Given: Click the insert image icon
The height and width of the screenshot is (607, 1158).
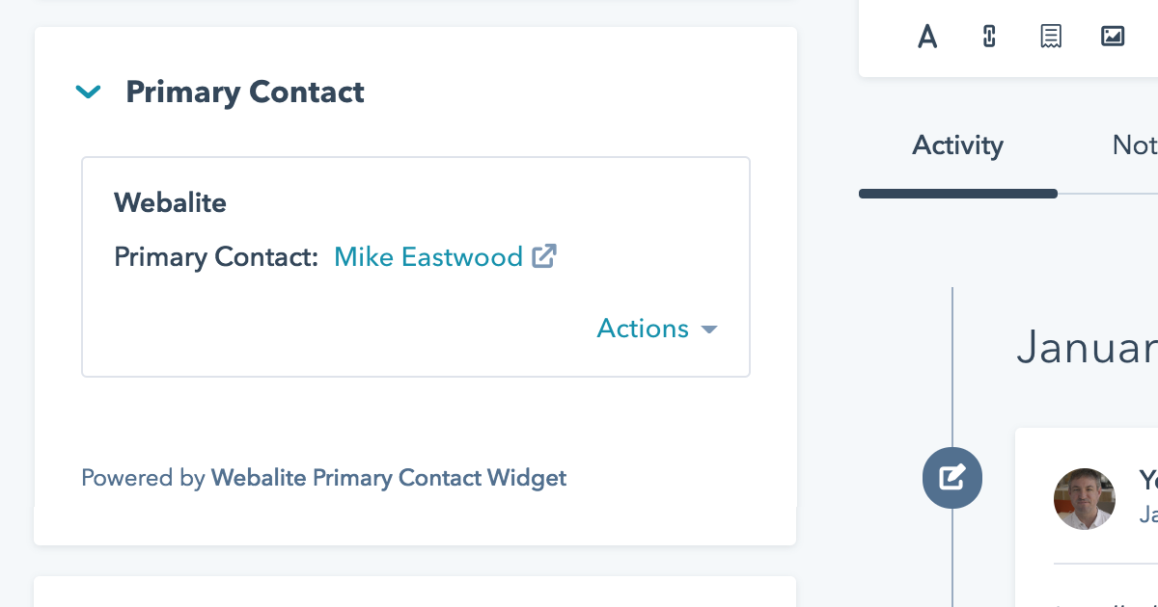Looking at the screenshot, I should click(1113, 37).
